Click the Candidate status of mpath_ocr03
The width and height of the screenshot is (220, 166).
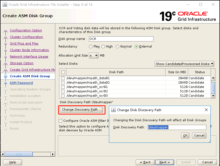[196, 96]
